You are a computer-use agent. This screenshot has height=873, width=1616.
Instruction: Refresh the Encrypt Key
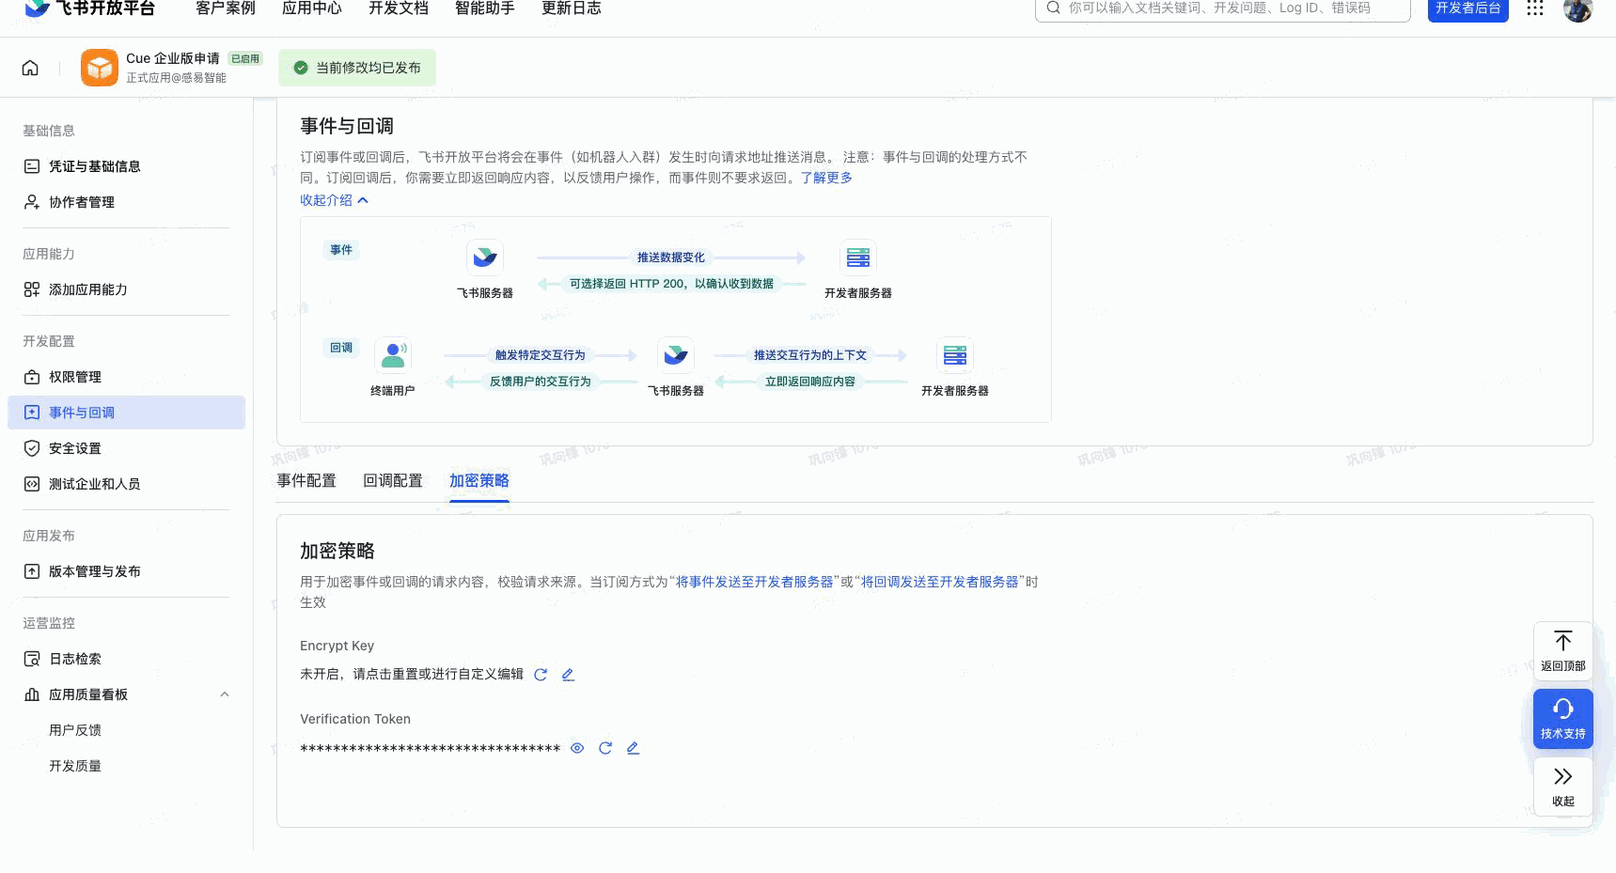tap(541, 675)
